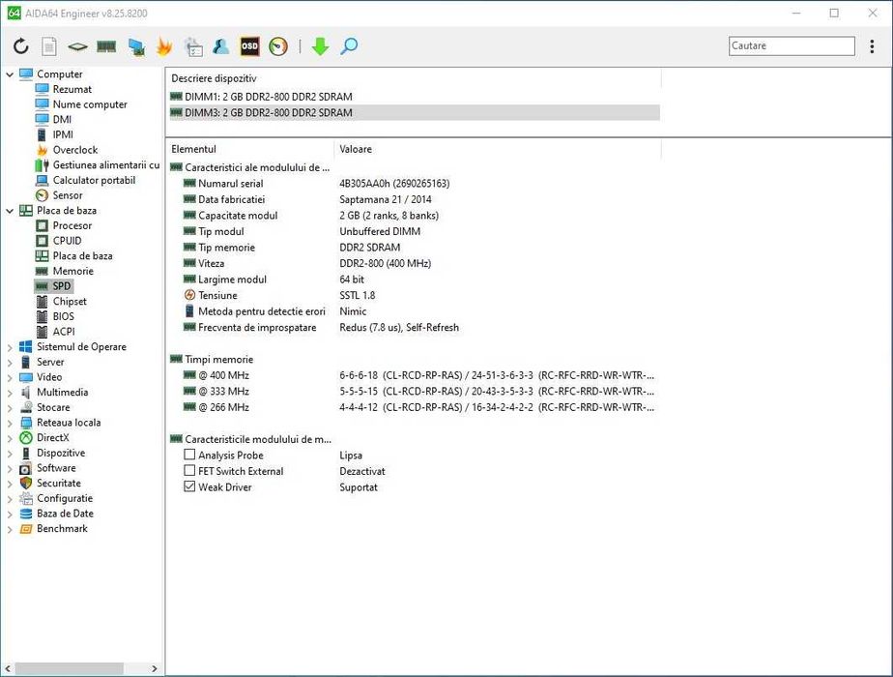
Task: Open the Software category
Action: point(56,468)
